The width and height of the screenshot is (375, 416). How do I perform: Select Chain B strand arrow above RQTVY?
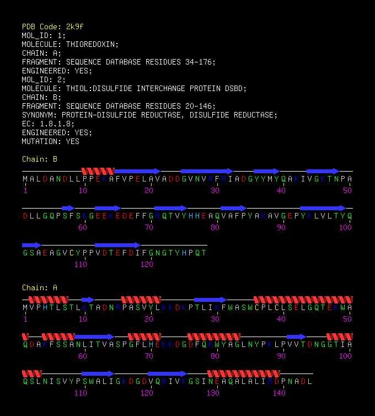click(x=171, y=208)
